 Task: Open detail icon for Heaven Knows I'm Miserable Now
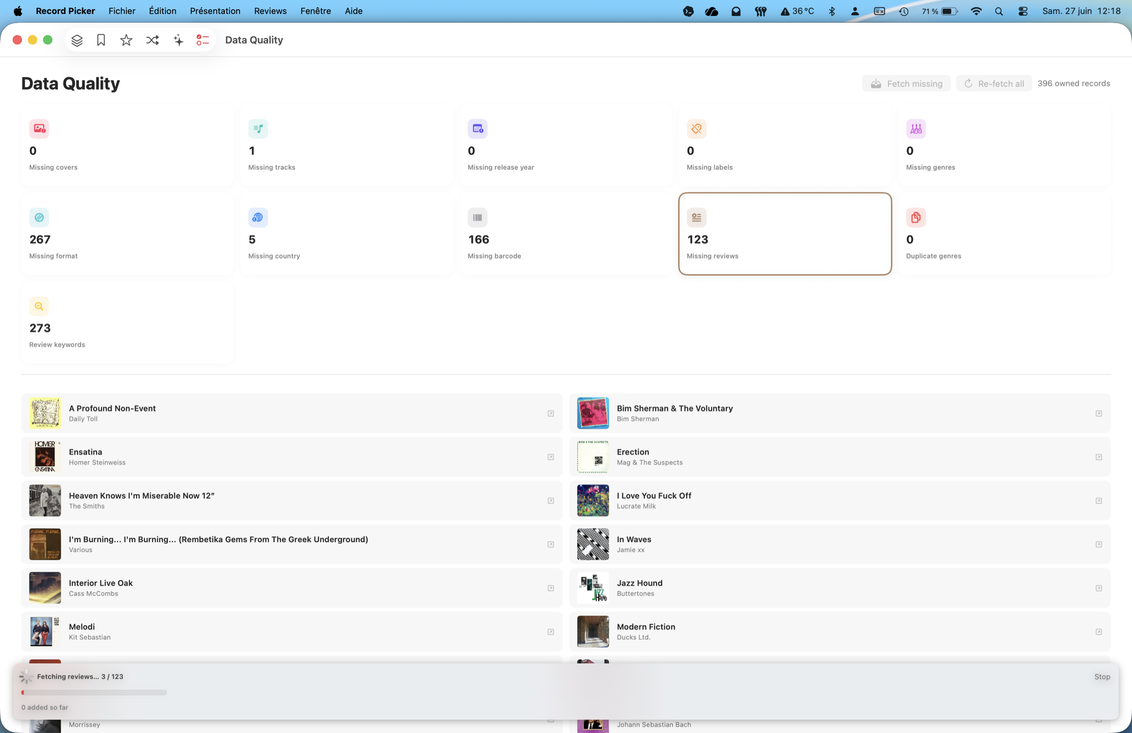(551, 501)
